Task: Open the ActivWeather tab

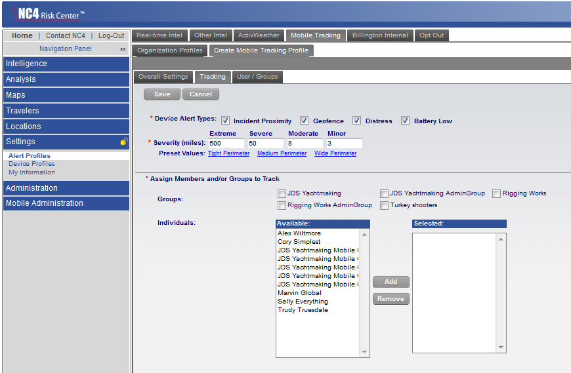Action: [x=259, y=35]
